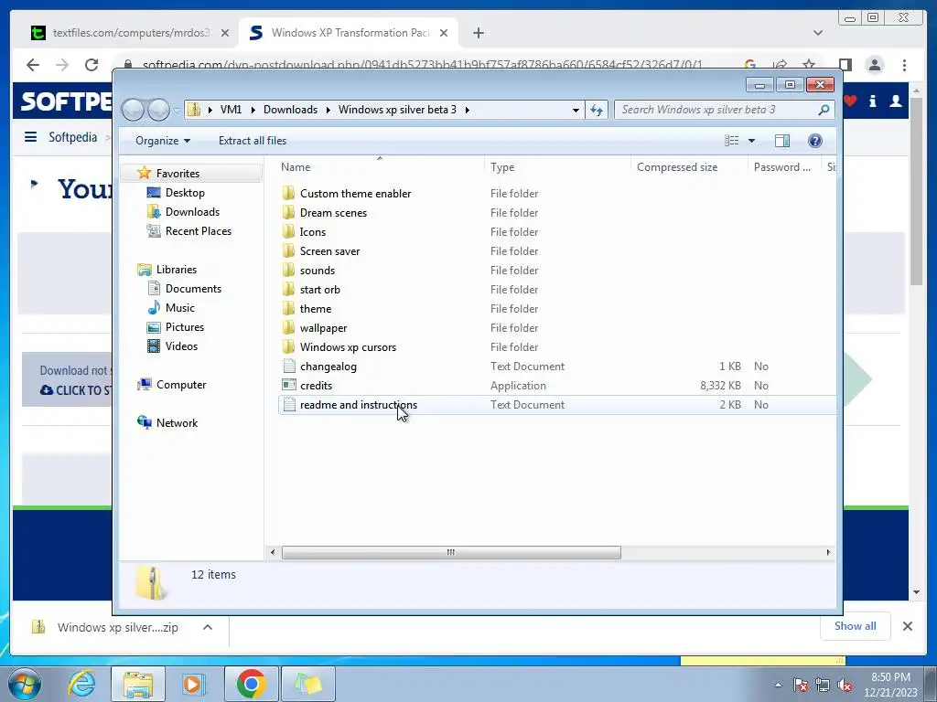Open Computer in navigation pane
The width and height of the screenshot is (937, 702).
[181, 385]
